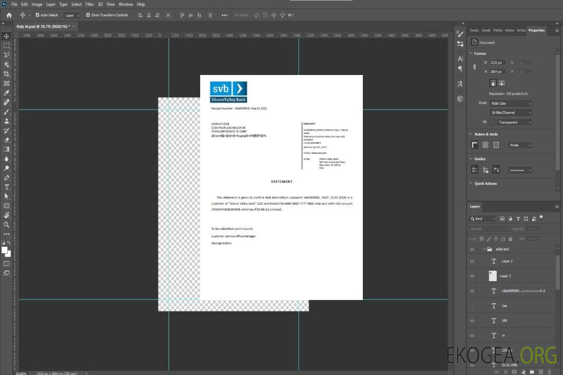563x375 pixels.
Task: Toggle Quick Mask mode icon
Action: [6, 264]
